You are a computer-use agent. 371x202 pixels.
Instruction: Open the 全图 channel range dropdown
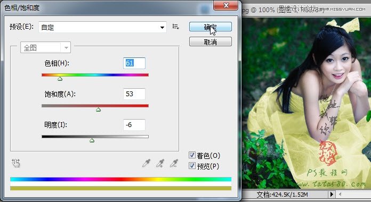[45, 48]
